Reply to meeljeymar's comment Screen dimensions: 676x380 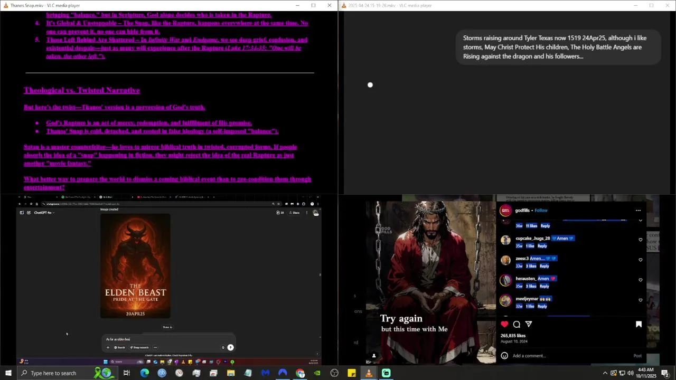pos(542,306)
